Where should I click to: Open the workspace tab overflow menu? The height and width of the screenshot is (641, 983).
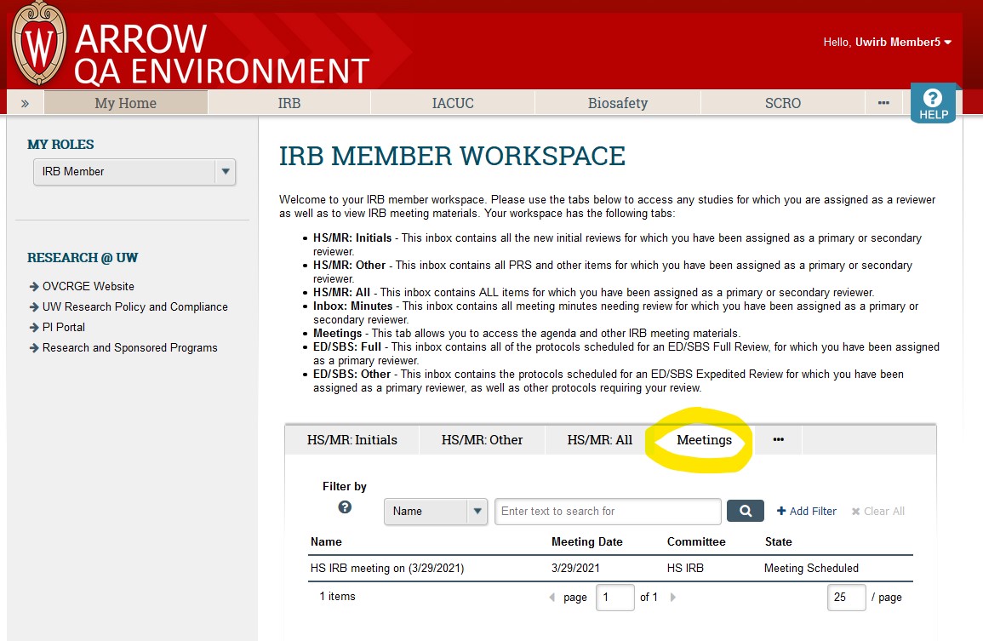tap(778, 440)
